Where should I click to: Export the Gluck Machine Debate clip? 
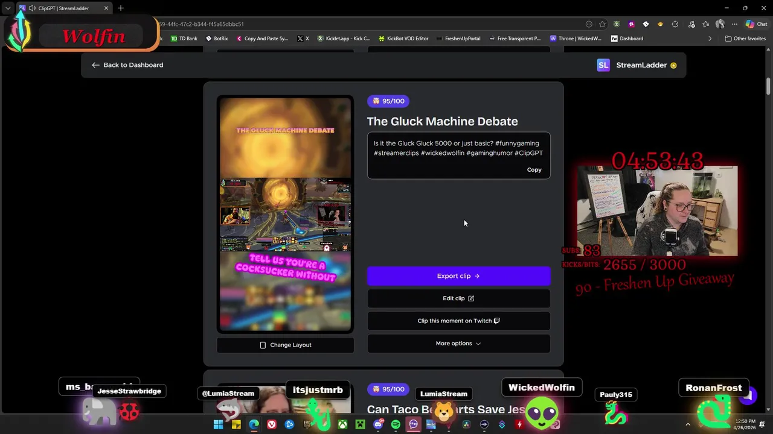(458, 276)
